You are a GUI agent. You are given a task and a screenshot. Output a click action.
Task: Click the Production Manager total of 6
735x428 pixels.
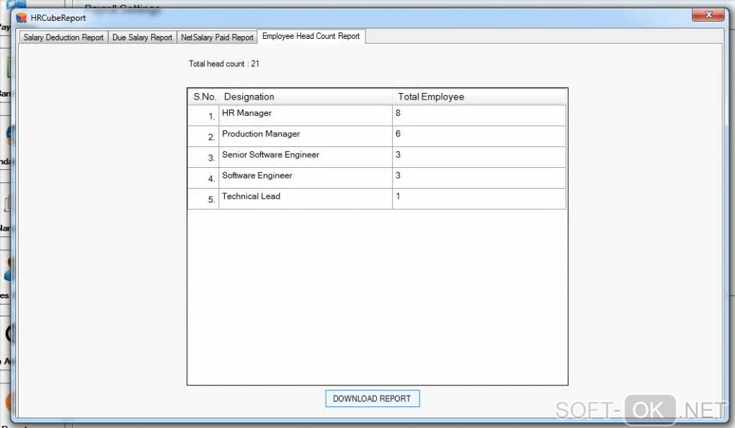pyautogui.click(x=479, y=136)
